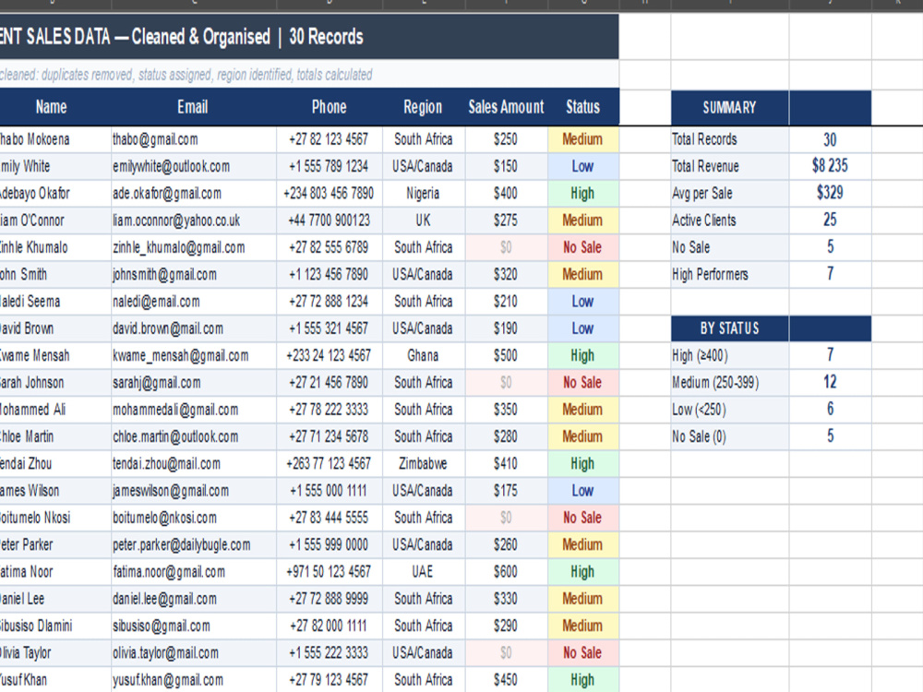Select email cell yusuf.khan@gmail.com
The image size is (923, 692).
coord(194,680)
